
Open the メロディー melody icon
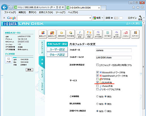pos(126,34)
